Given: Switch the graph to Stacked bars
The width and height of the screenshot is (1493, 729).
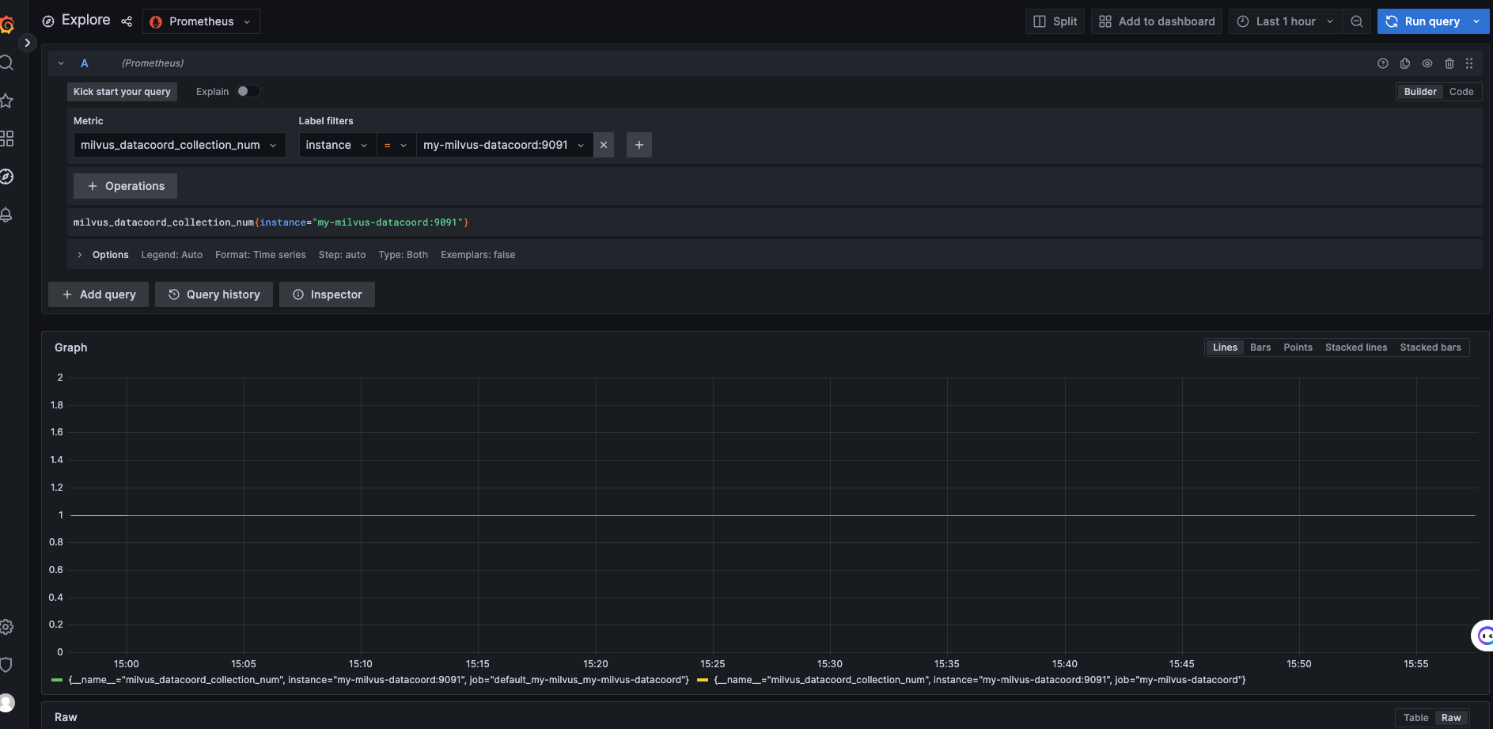Looking at the screenshot, I should click(x=1430, y=347).
